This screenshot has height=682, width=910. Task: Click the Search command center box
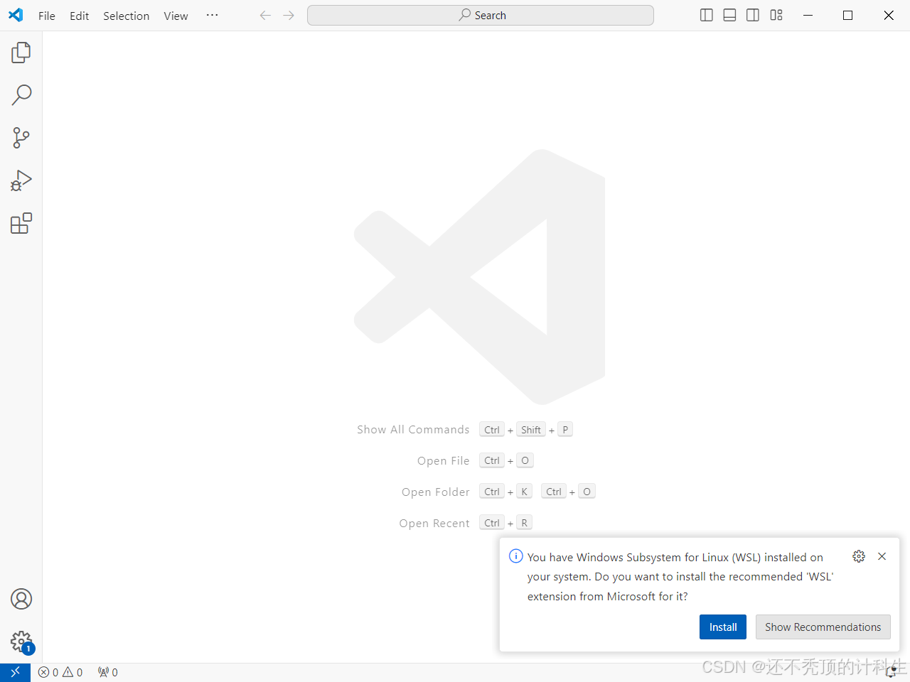point(481,15)
